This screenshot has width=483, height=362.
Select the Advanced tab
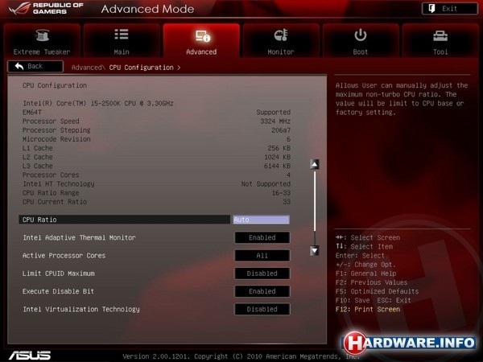[x=201, y=40]
